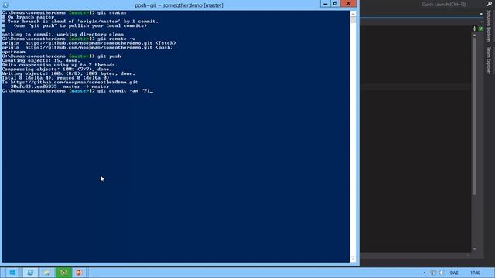
Task: Open the PowerPoint taskbar icon
Action: click(79, 273)
